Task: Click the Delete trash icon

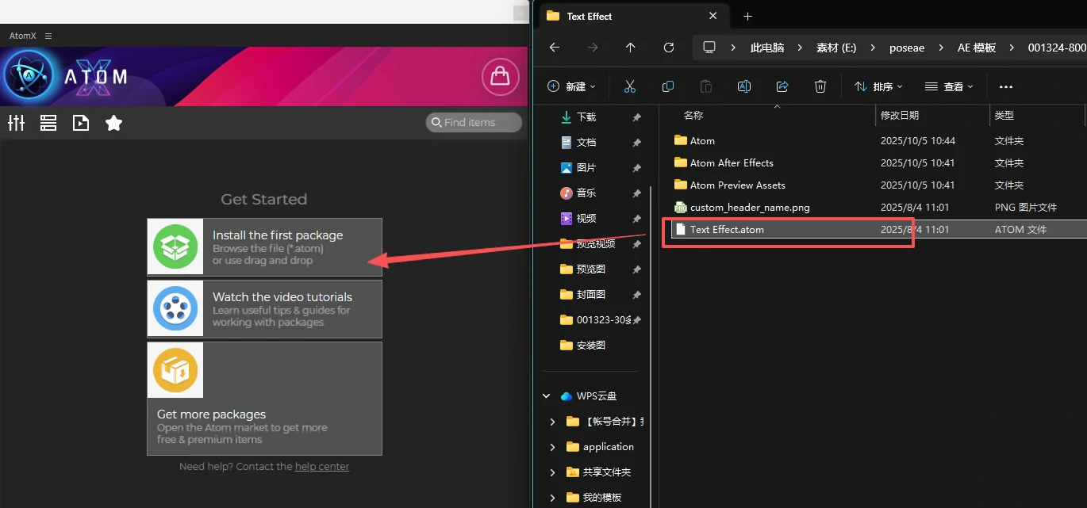Action: [x=820, y=86]
